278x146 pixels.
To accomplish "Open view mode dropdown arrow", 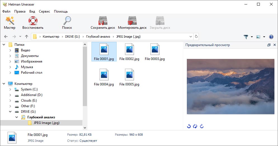I will [x=264, y=37].
